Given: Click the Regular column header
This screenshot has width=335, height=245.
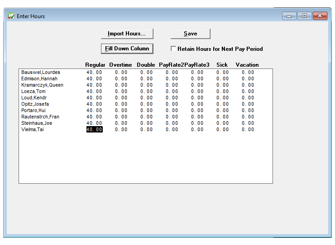Looking at the screenshot, I should click(x=95, y=65).
